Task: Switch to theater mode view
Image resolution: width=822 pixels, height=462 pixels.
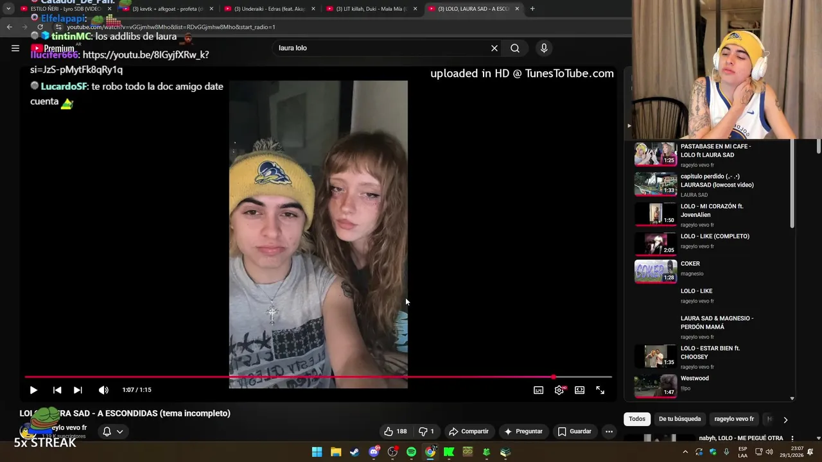Action: (x=579, y=390)
